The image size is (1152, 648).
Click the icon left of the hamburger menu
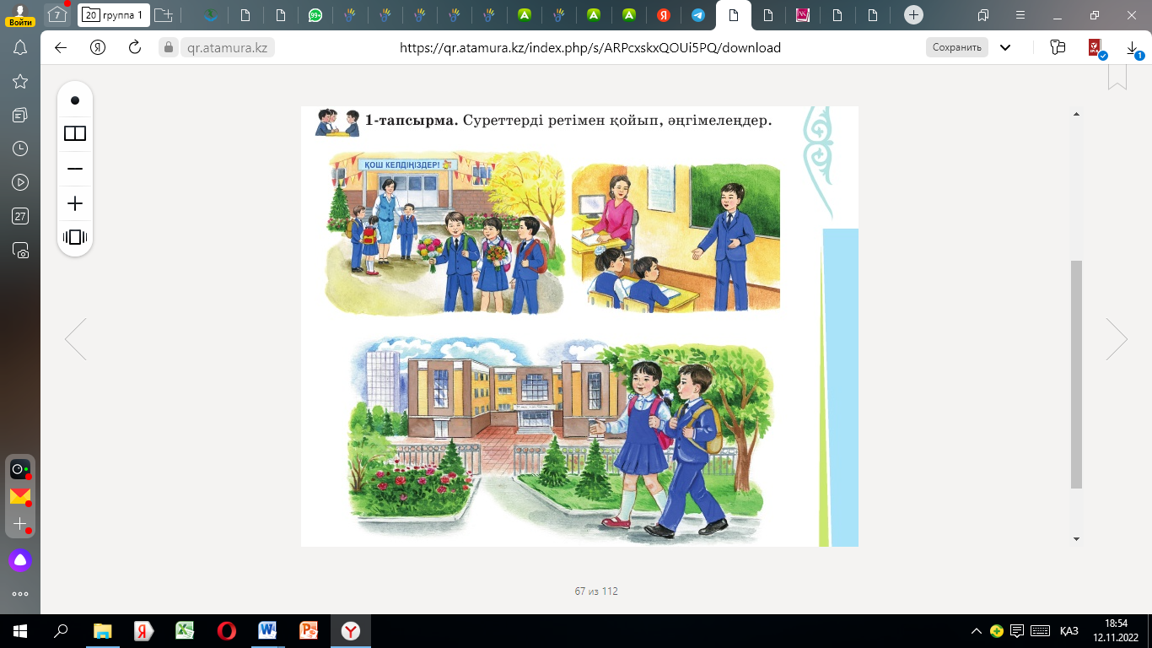click(983, 15)
